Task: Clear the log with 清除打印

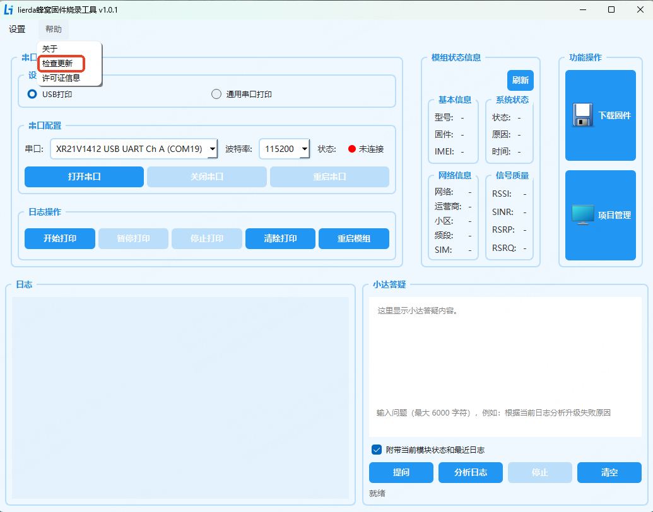Action: point(280,238)
